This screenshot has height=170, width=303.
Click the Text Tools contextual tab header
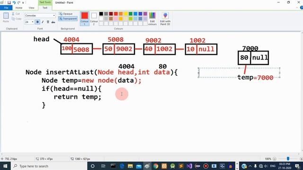tap(45, 2)
